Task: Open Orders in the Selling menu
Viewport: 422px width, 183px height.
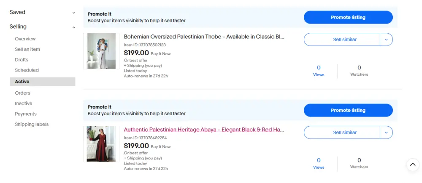Action: pos(22,93)
